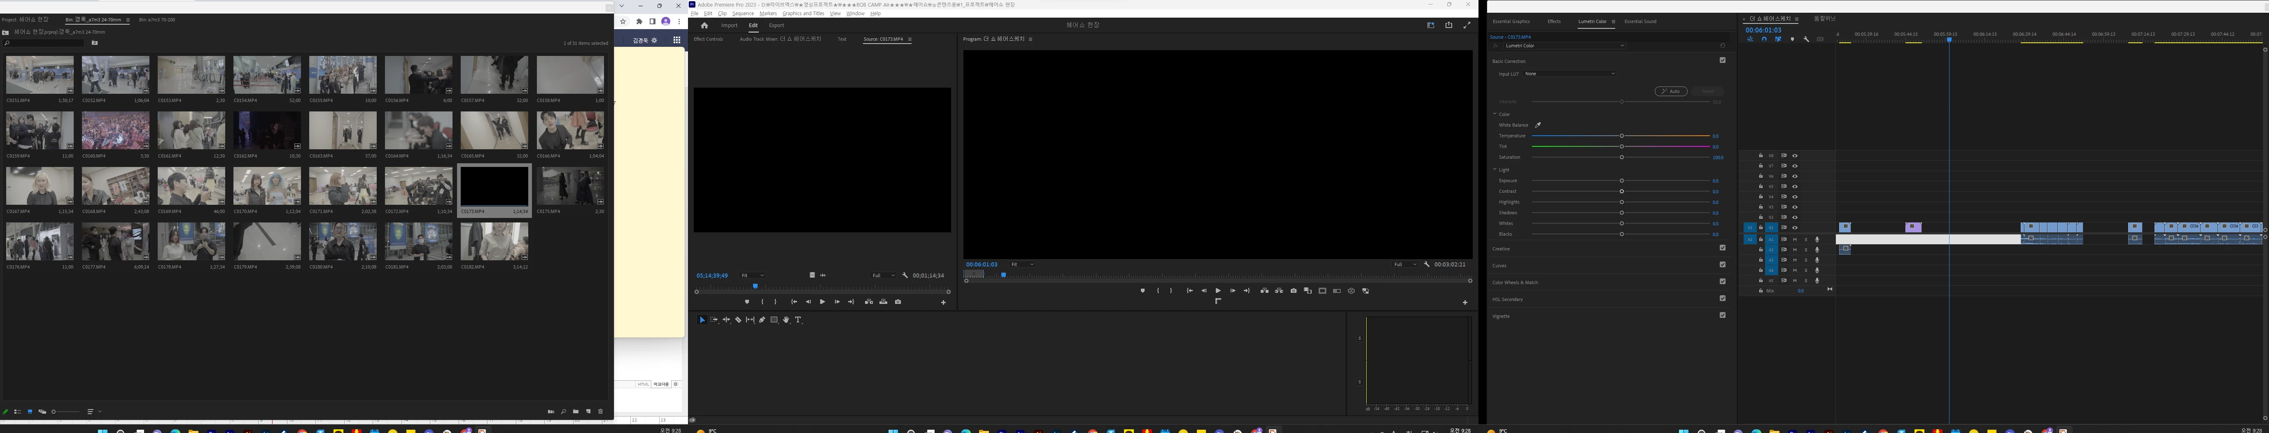Adjust Saturation slider handle
Screen dimensions: 2269x433
tap(1622, 157)
